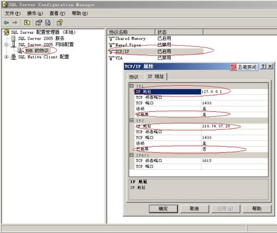Image resolution: width=277 pixels, height=233 pixels.
Task: Edit IPAll TCP 动态端口 value 1615
Action: 235,161
